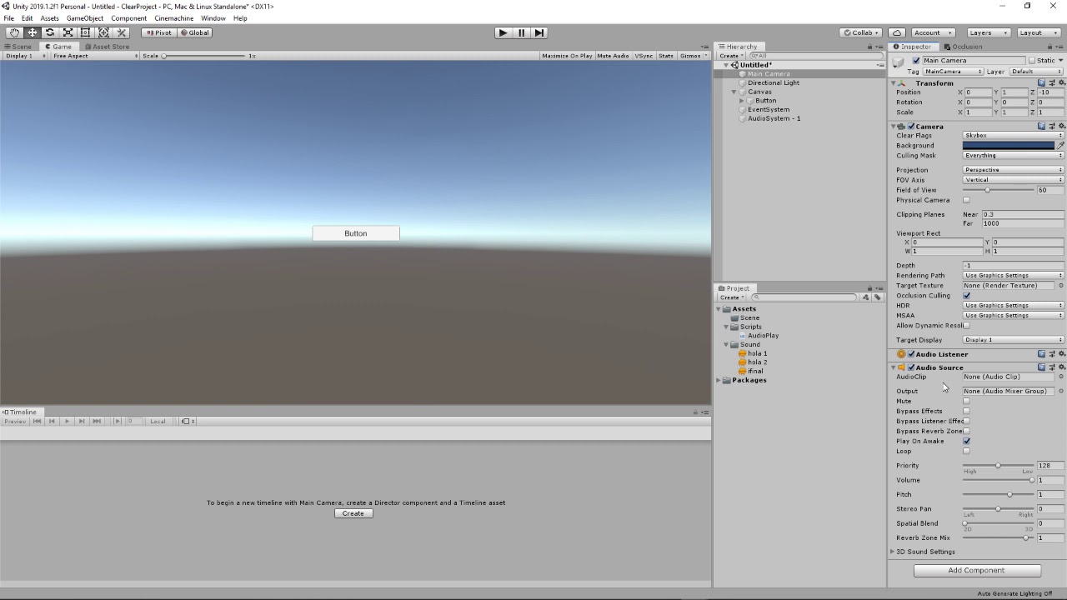Click Create button in Timeline panel
The height and width of the screenshot is (600, 1067).
(353, 513)
